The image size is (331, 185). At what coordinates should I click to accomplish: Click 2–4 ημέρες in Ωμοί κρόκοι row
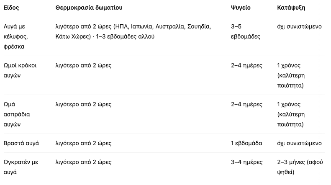tap(246, 65)
